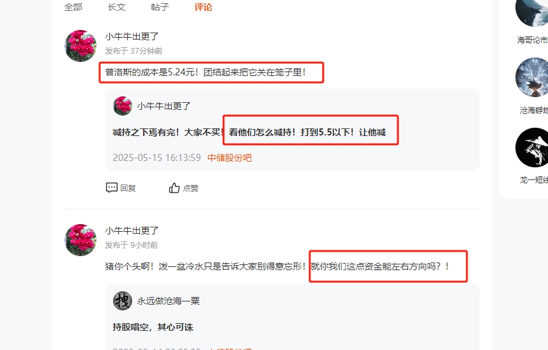Screen dimensions: 548x350
Task: Open the 中储股份吧 forum link
Action: coord(229,158)
